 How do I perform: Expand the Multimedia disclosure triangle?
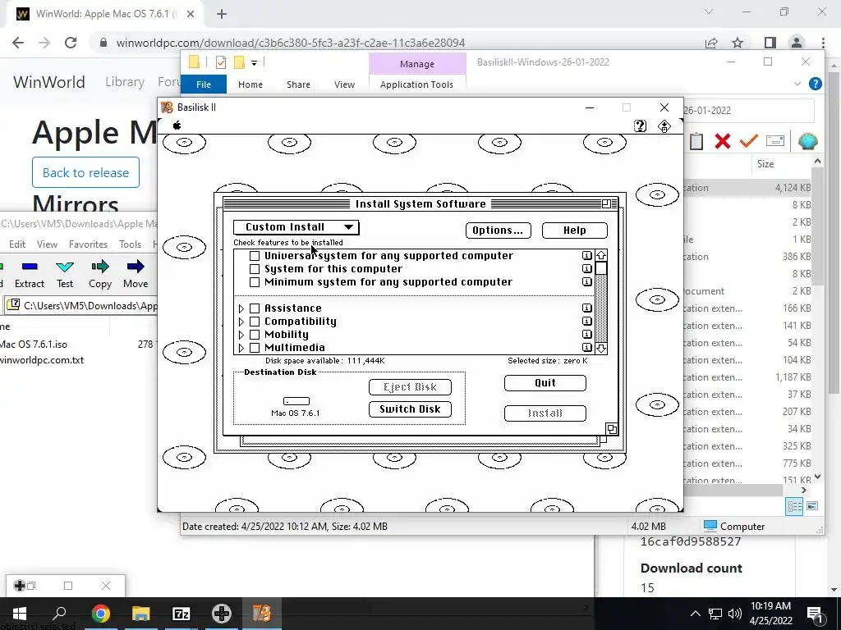(241, 348)
